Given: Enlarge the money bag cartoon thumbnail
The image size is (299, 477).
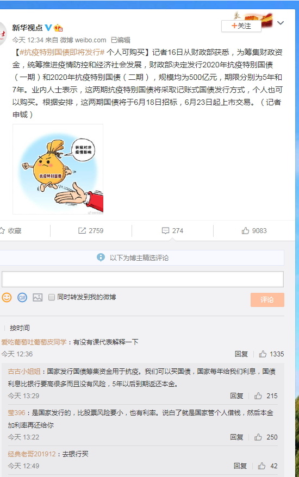Looking at the screenshot, I should tap(58, 169).
